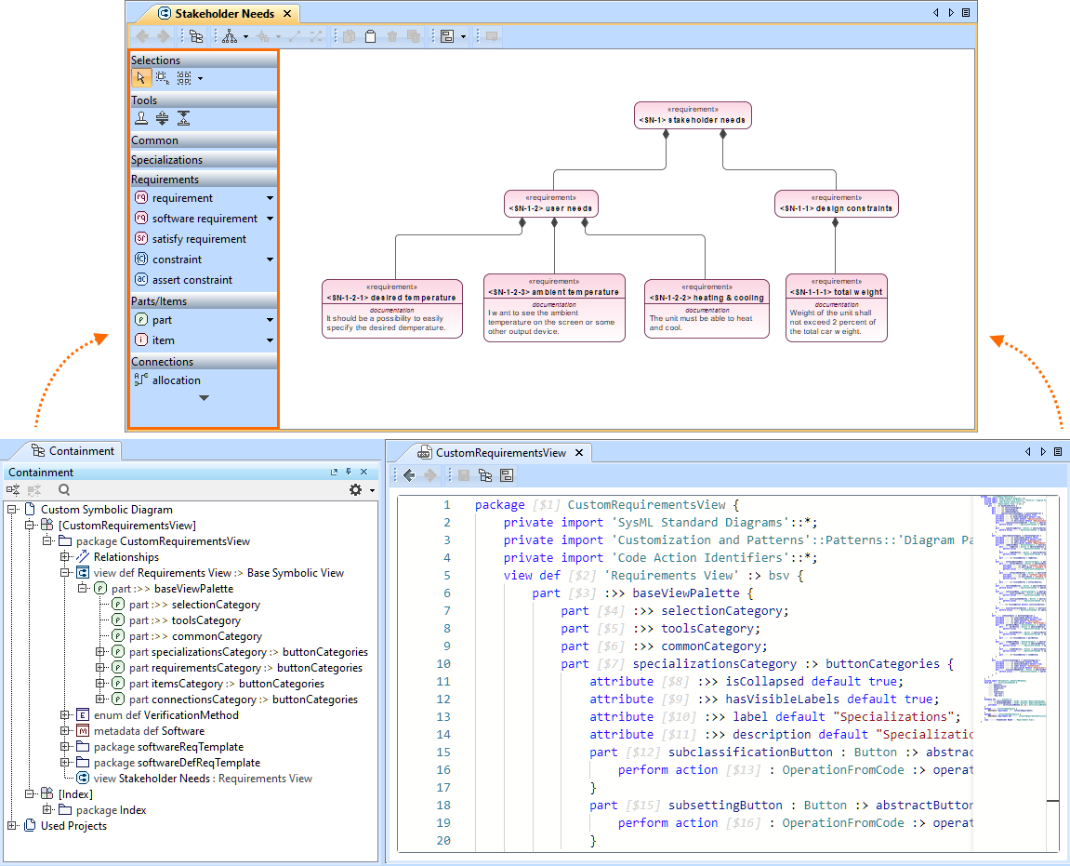Click the search icon in Containment panel
Viewport: 1070px width, 866px height.
tap(64, 489)
